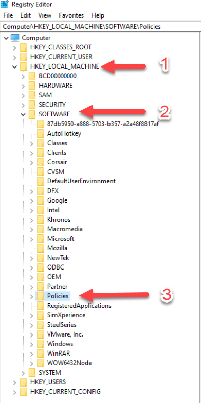Select the Computer root icon
The width and height of the screenshot is (201, 403).
pyautogui.click(x=15, y=38)
